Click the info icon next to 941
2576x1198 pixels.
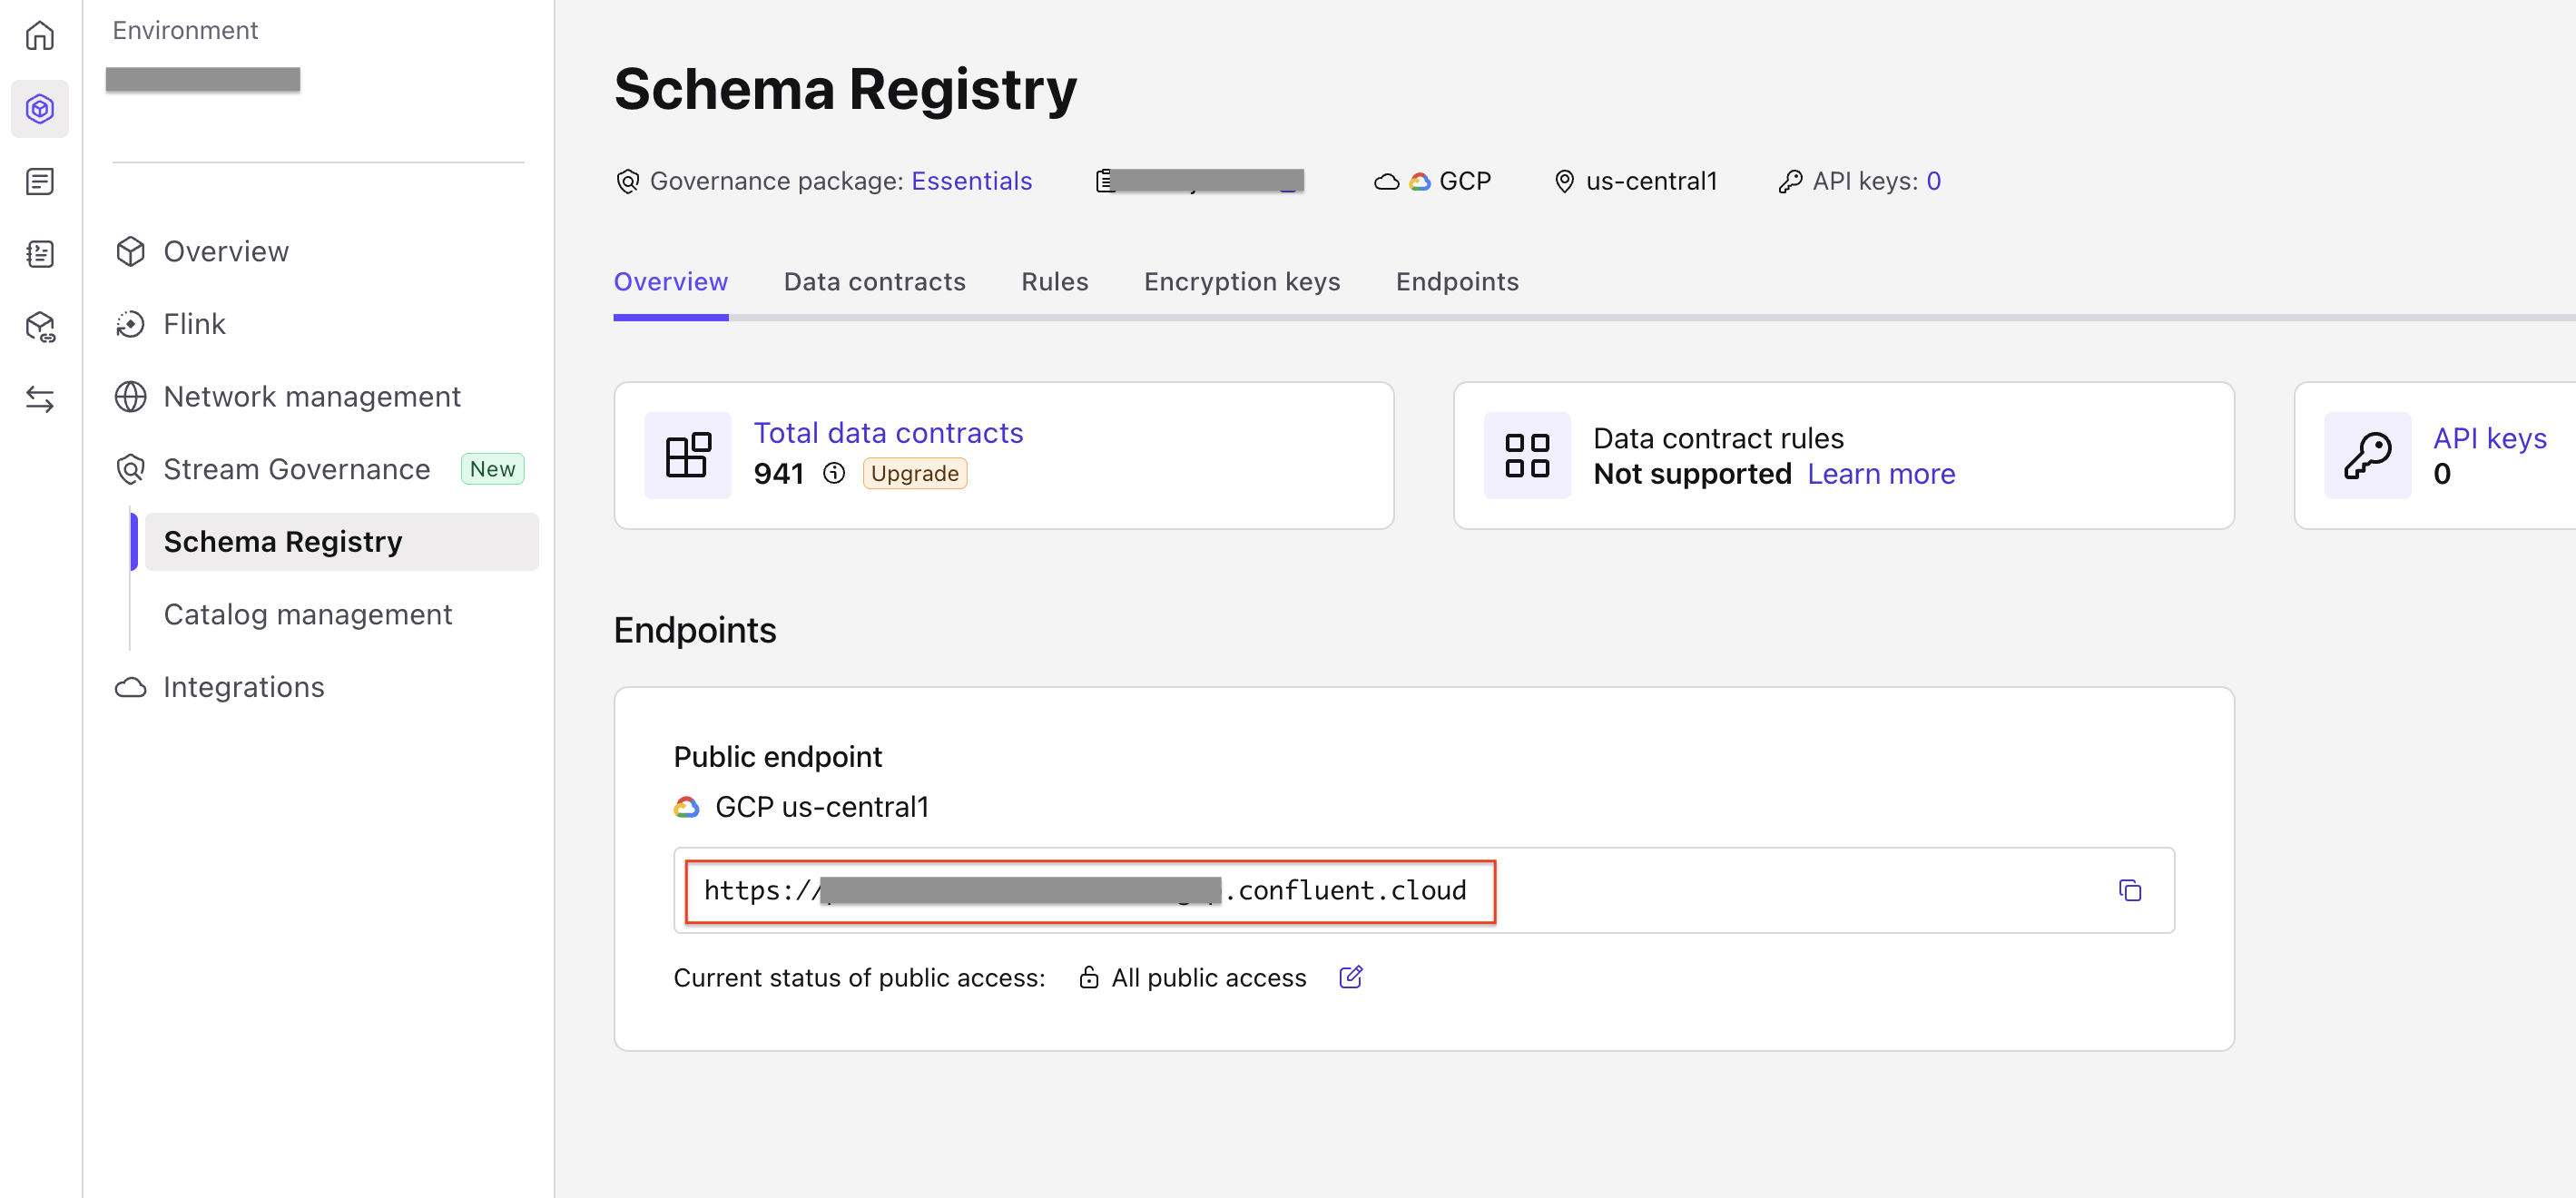pyautogui.click(x=834, y=473)
